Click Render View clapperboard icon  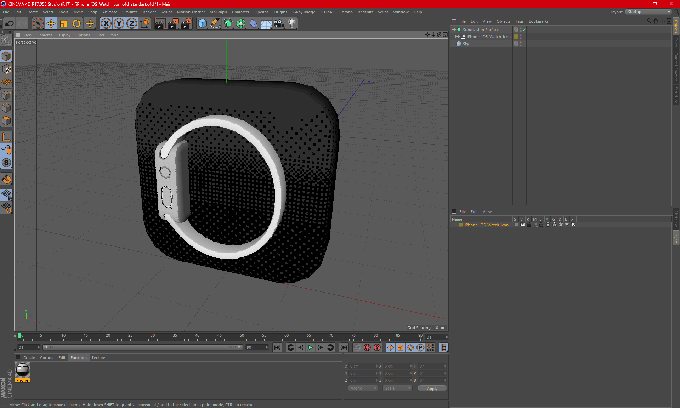(160, 24)
